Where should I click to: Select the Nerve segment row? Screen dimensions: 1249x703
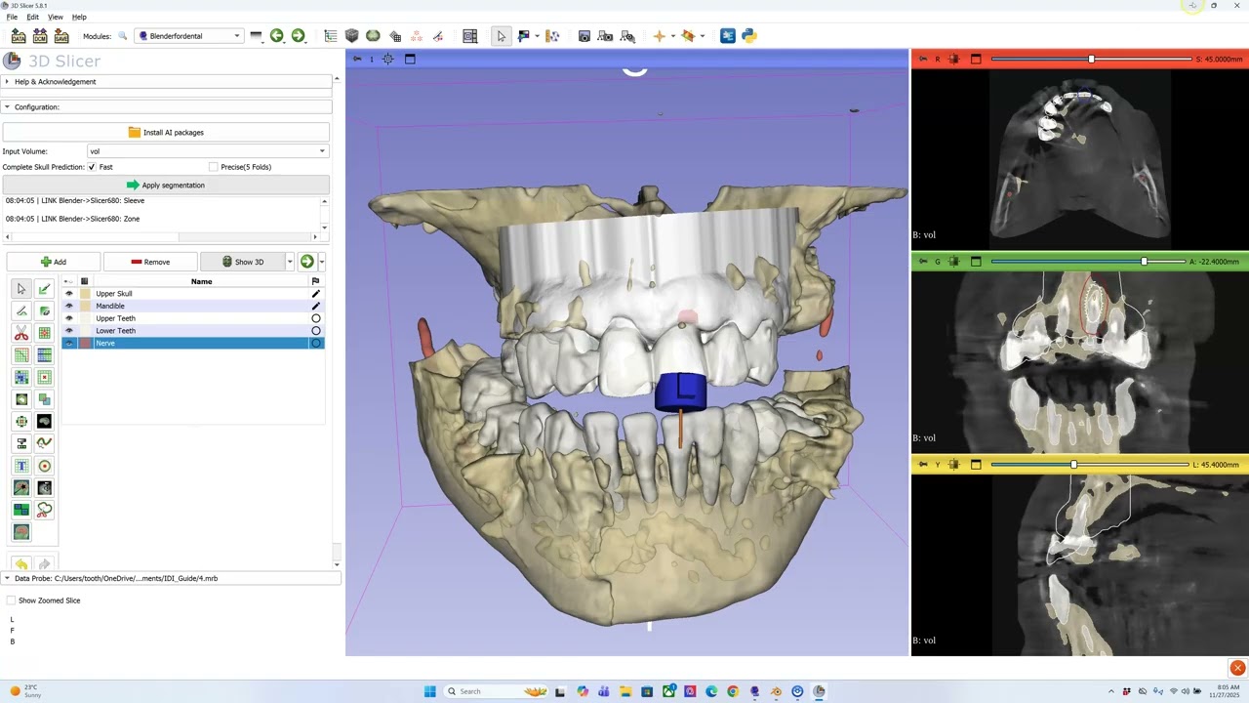tap(193, 343)
